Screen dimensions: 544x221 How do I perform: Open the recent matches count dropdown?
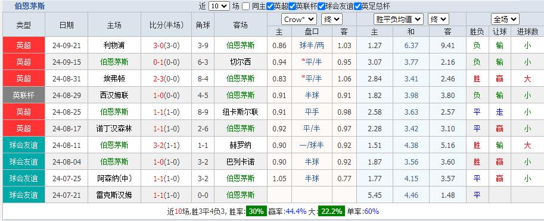pos(219,6)
